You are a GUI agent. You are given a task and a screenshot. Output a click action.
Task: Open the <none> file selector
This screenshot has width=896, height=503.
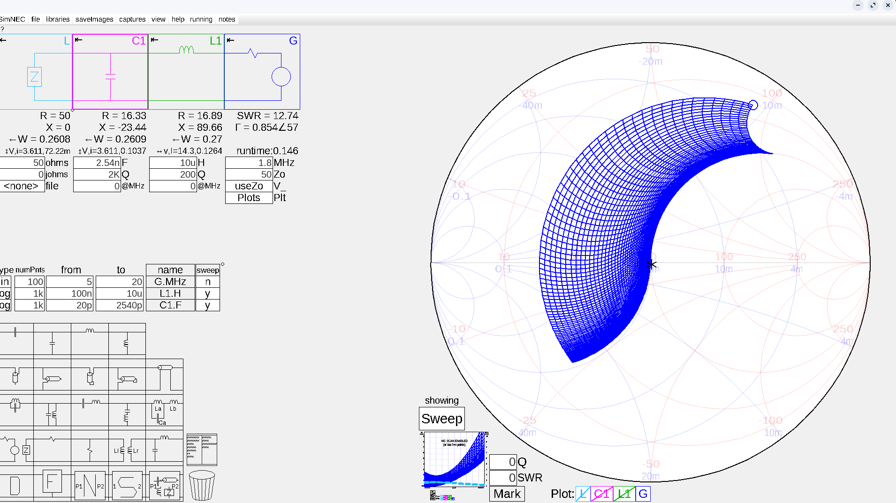coord(22,186)
